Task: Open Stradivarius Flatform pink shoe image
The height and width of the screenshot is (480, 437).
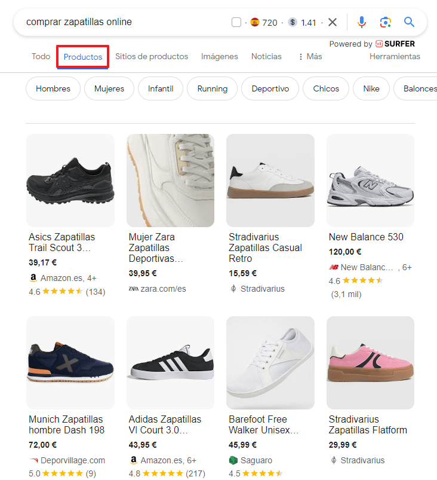Action: [370, 363]
